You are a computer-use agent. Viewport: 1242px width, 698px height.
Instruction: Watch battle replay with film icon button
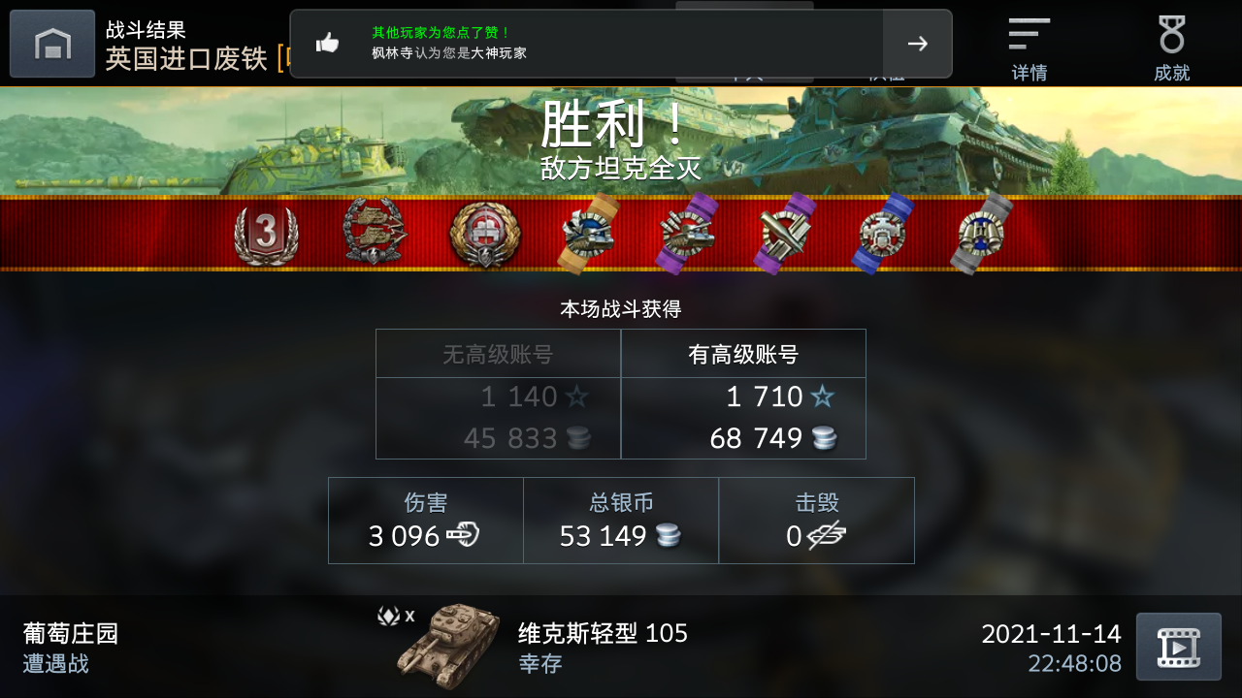(1179, 647)
